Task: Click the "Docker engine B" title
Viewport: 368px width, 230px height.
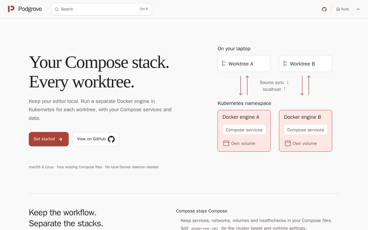Action: 302,117
